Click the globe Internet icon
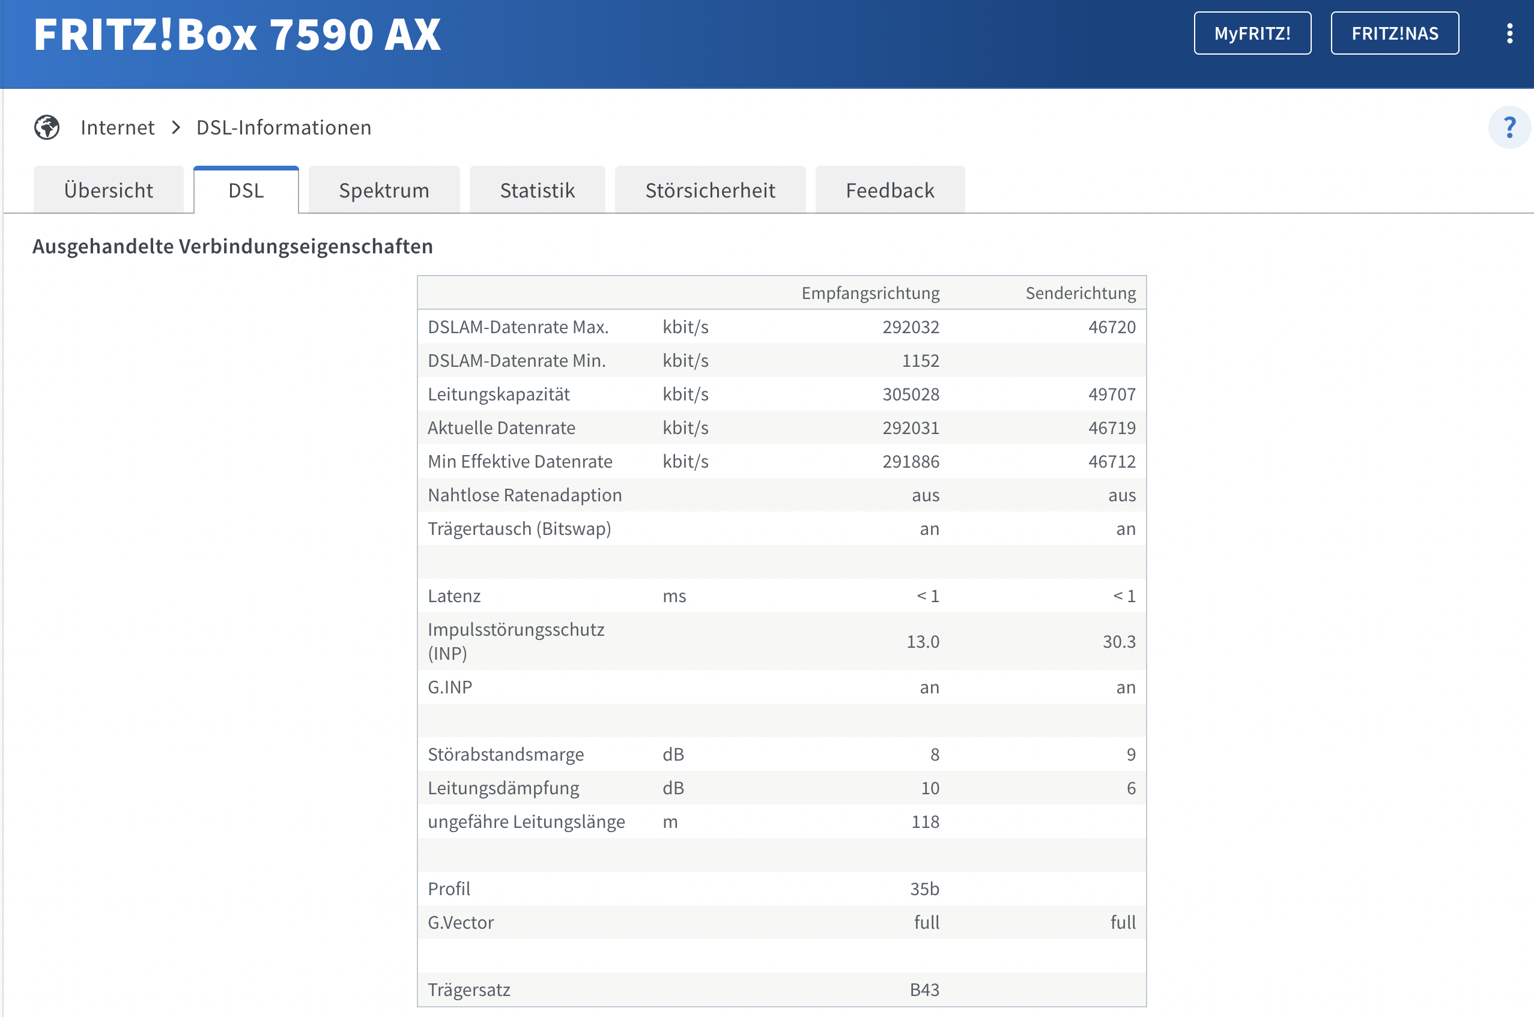 47,127
